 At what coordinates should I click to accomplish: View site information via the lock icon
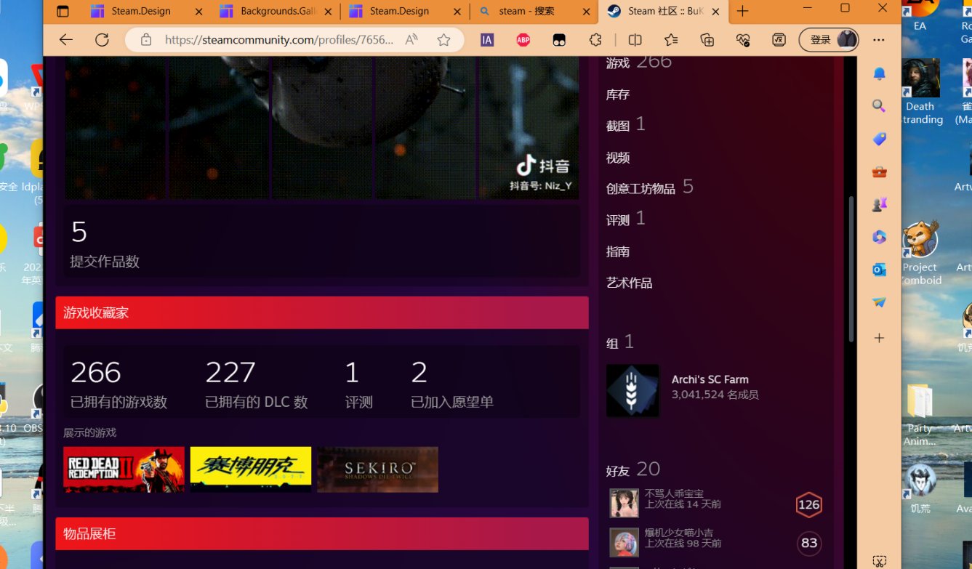pyautogui.click(x=146, y=40)
